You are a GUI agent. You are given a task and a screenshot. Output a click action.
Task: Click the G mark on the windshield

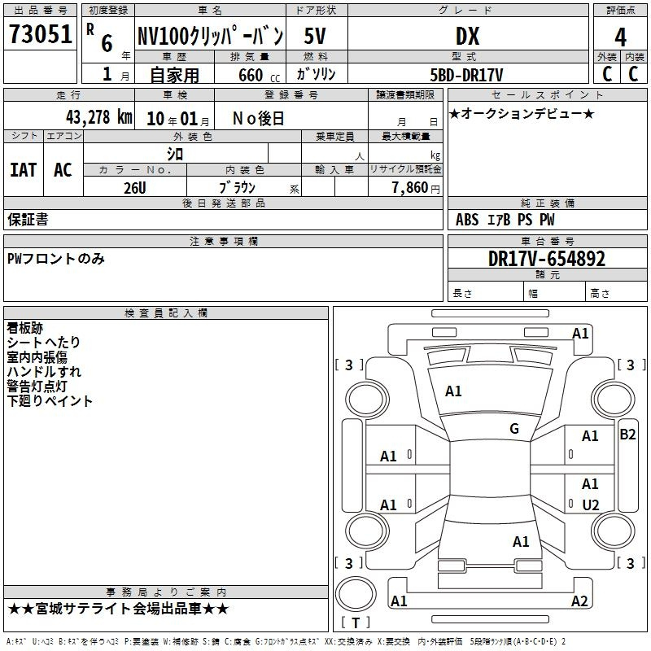pos(514,429)
